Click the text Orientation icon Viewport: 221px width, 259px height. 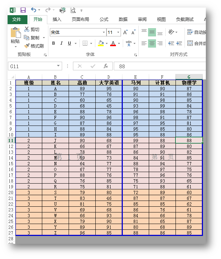click(x=171, y=32)
